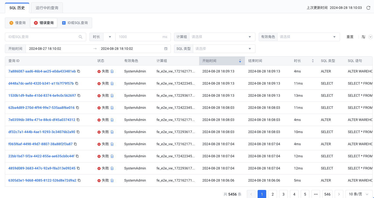Go to page 2
374x198 pixels.
[273, 194]
